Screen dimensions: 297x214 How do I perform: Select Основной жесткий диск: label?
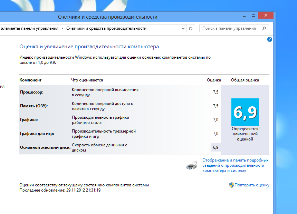[x=45, y=147]
